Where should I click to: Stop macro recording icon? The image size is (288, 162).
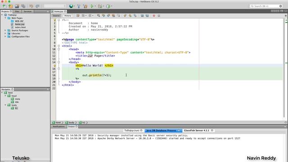click(159, 16)
